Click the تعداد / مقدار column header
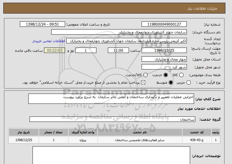 54,132
